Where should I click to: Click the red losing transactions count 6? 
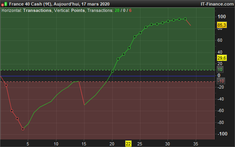tap(130, 10)
